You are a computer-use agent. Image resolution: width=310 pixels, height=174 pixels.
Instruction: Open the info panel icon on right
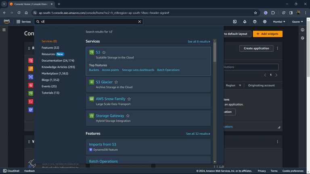click(x=302, y=30)
